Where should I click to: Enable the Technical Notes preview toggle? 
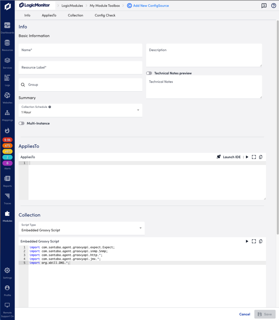[149, 73]
